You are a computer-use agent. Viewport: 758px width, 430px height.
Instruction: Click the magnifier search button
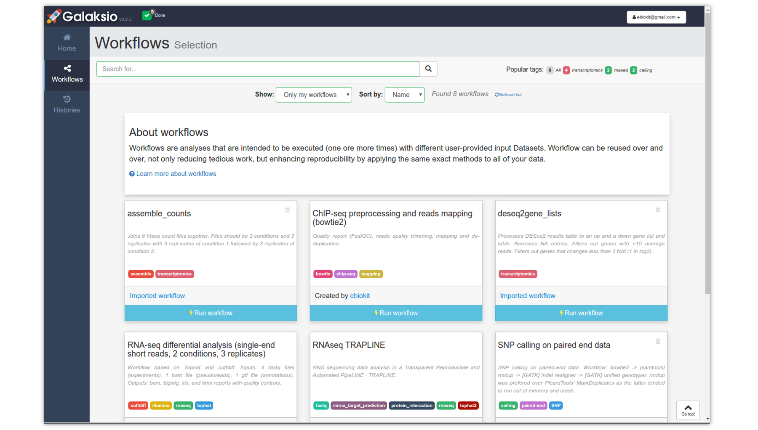[428, 69]
